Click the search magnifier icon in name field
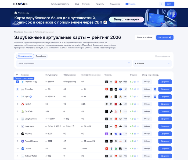The width and height of the screenshot is (188, 160). [x=129, y=63]
